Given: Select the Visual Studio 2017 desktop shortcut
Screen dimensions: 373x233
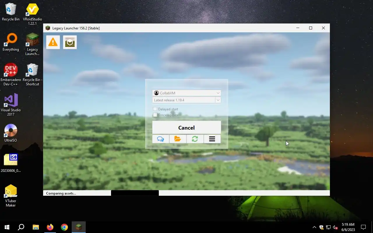Looking at the screenshot, I should pyautogui.click(x=11, y=105).
